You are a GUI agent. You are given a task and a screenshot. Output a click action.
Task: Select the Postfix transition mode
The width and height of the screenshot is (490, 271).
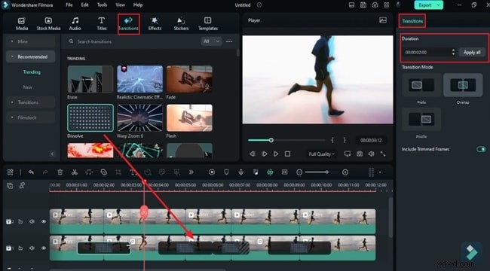click(x=421, y=119)
